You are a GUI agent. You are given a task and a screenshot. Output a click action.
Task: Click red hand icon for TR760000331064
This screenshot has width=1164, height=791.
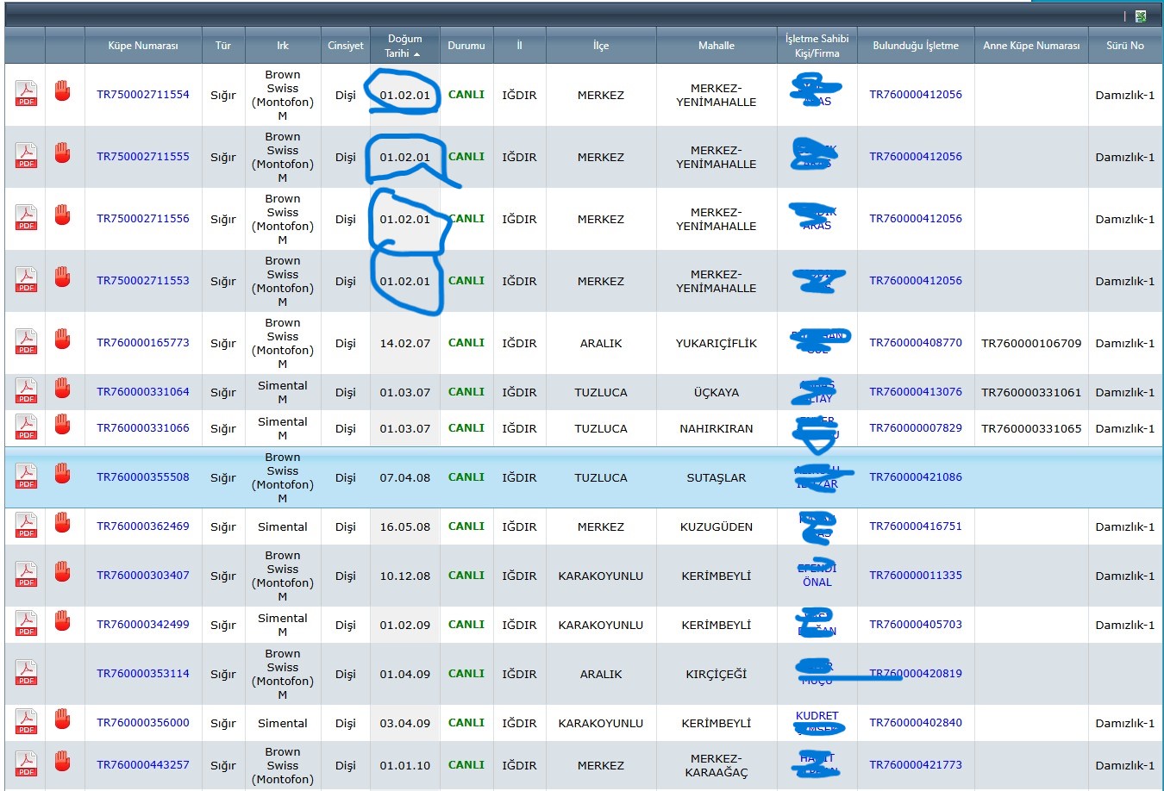62,389
